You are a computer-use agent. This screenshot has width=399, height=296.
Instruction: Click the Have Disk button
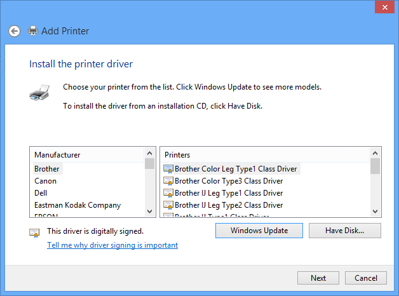pyautogui.click(x=344, y=231)
